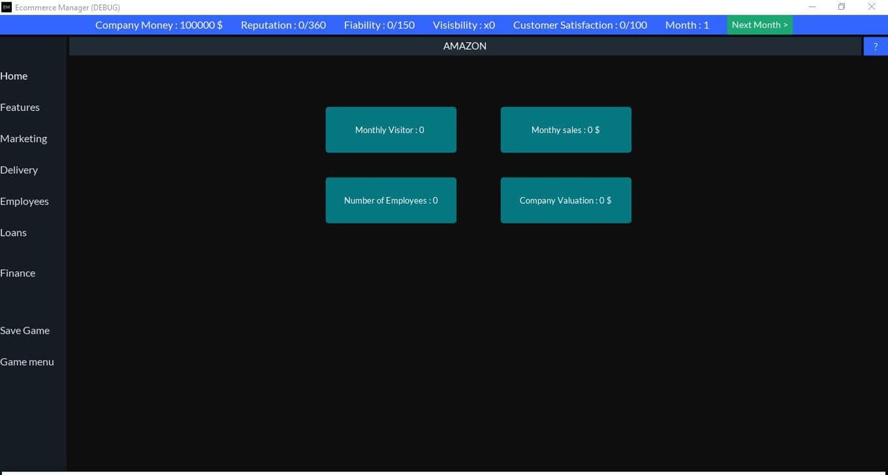
Task: Close the Ecommerce Manager window
Action: point(871,7)
